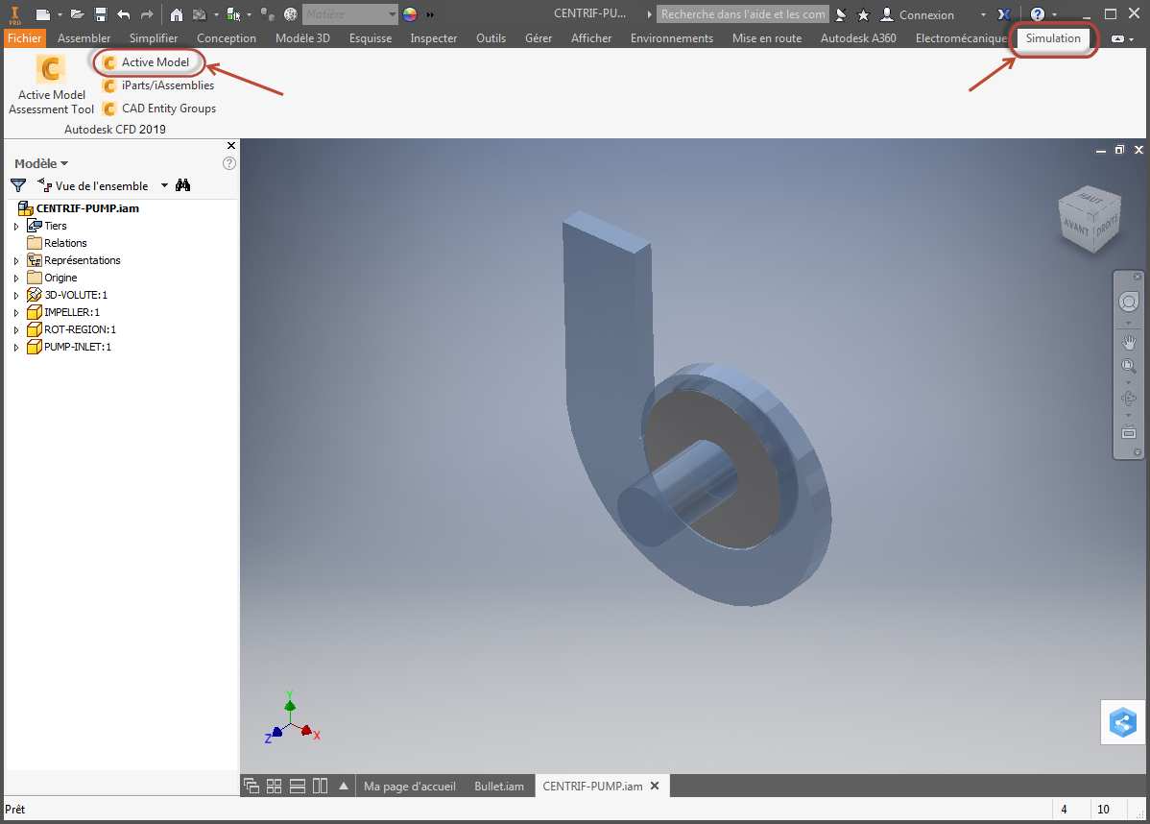This screenshot has height=824, width=1150.
Task: Select the Orbit tool in navigation bar
Action: (1129, 399)
